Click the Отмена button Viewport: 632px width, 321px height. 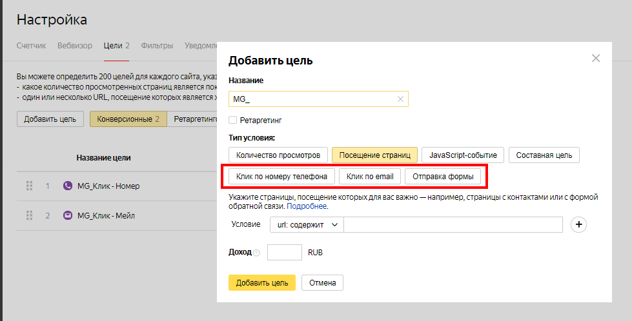coord(323,282)
